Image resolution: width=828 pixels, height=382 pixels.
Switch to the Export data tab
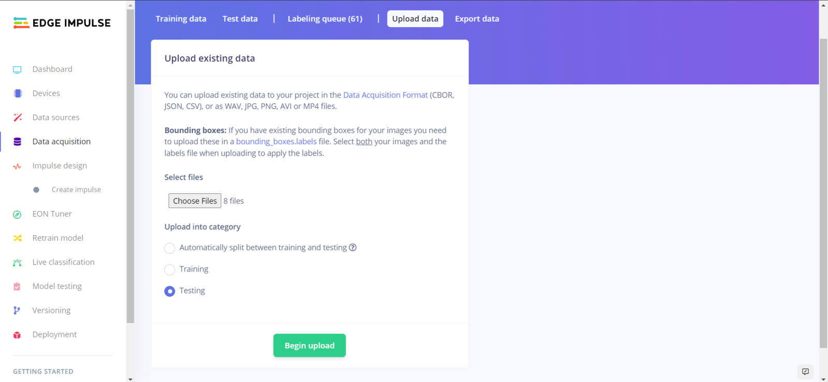477,19
